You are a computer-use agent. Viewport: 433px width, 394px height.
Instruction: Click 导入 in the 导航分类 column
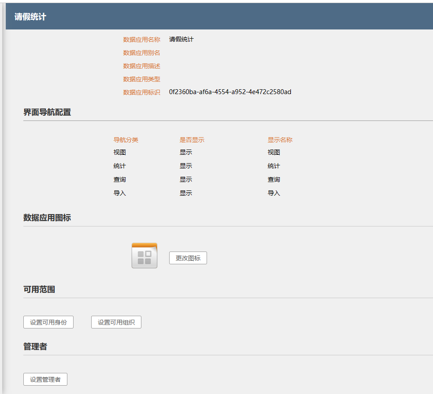119,193
